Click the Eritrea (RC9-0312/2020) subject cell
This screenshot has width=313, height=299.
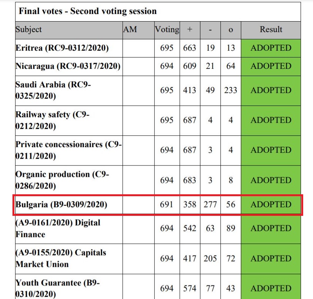pyautogui.click(x=69, y=48)
